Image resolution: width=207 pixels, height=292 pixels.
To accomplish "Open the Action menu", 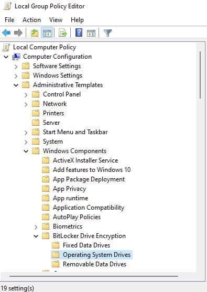I will coord(31,20).
